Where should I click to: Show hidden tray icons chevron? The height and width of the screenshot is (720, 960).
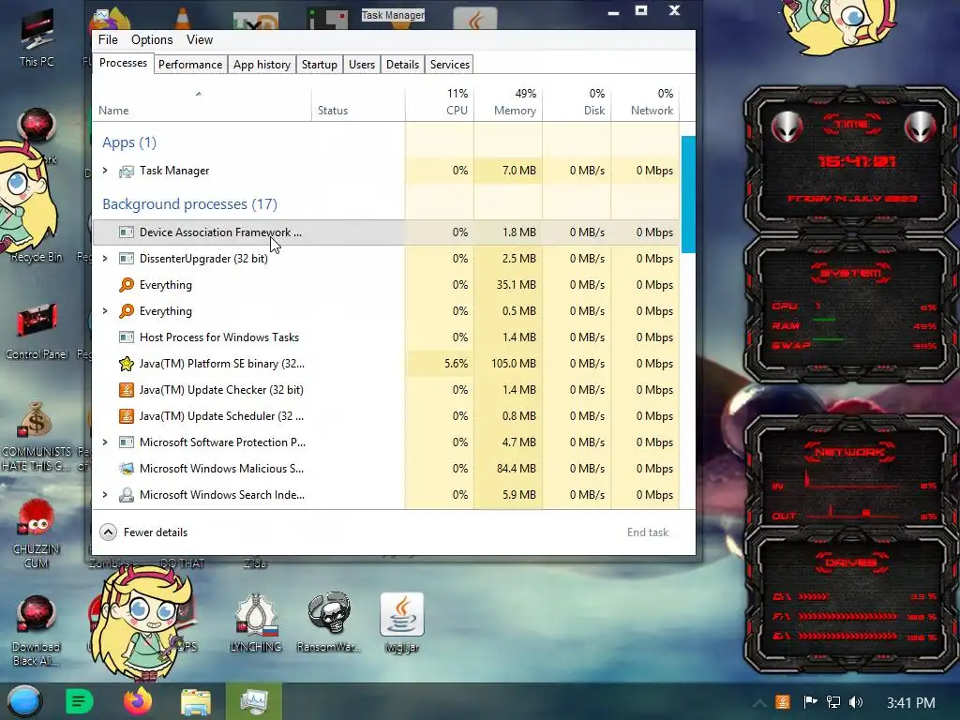[x=759, y=703]
